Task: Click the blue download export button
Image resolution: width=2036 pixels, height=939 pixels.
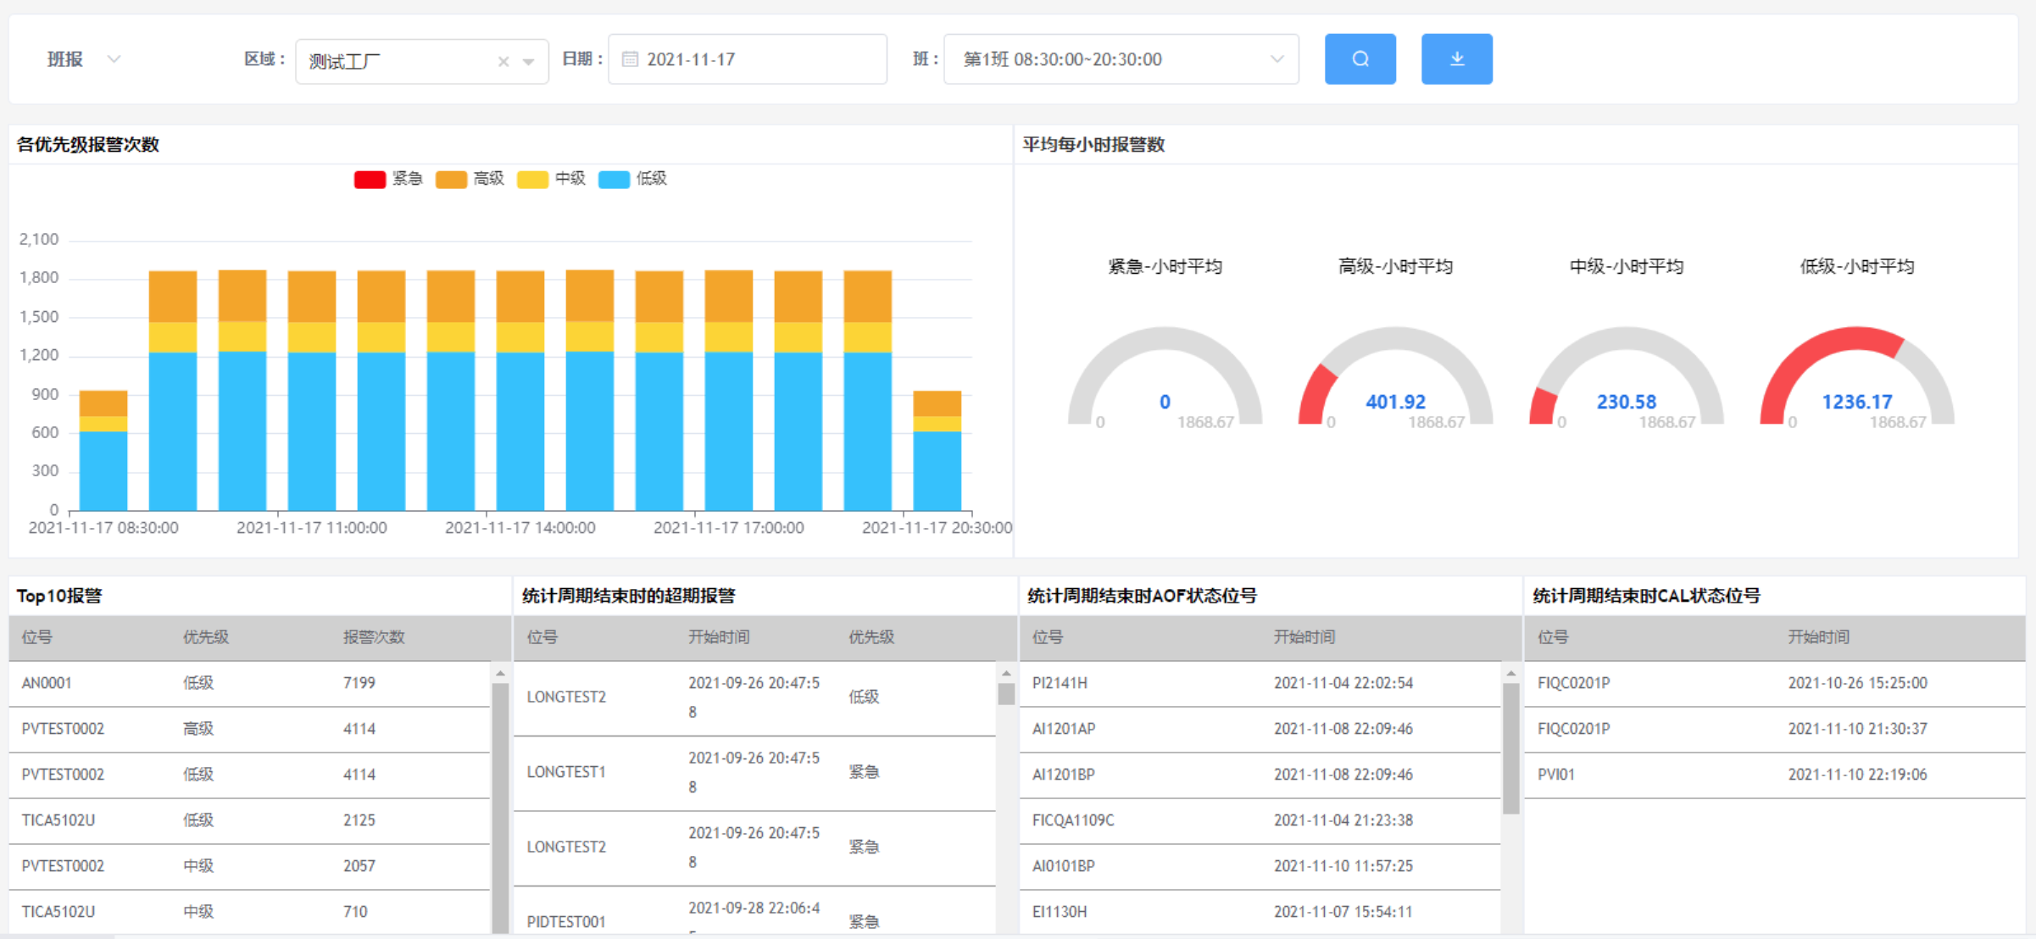Action: pos(1456,59)
